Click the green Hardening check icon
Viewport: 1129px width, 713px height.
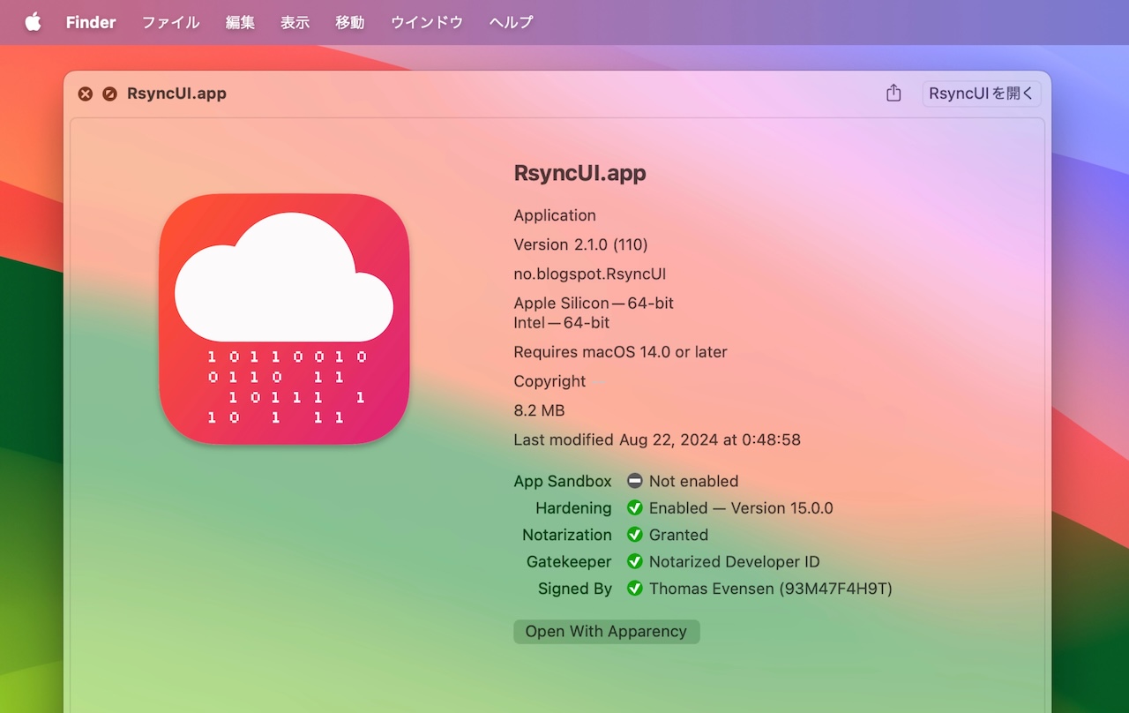(635, 507)
